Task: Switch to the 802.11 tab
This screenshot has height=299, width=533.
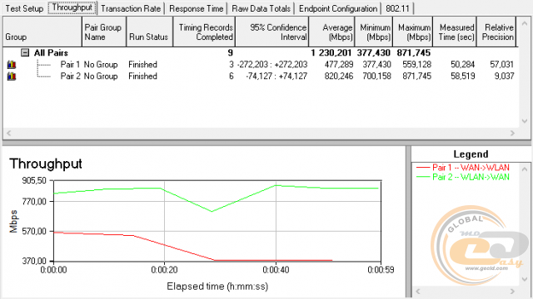Action: coord(397,8)
